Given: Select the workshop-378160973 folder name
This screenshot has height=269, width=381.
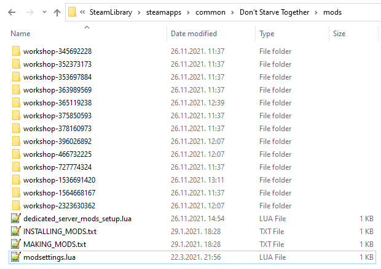Looking at the screenshot, I should [57, 129].
